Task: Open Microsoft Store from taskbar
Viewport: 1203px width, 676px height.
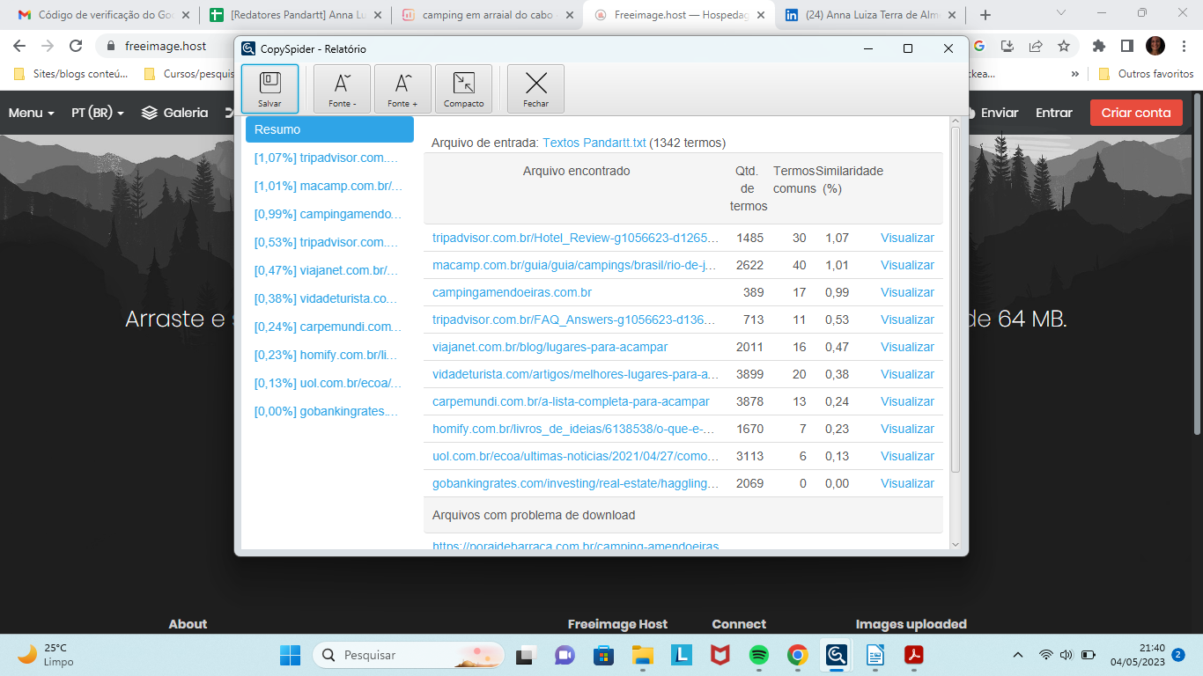Action: [603, 655]
